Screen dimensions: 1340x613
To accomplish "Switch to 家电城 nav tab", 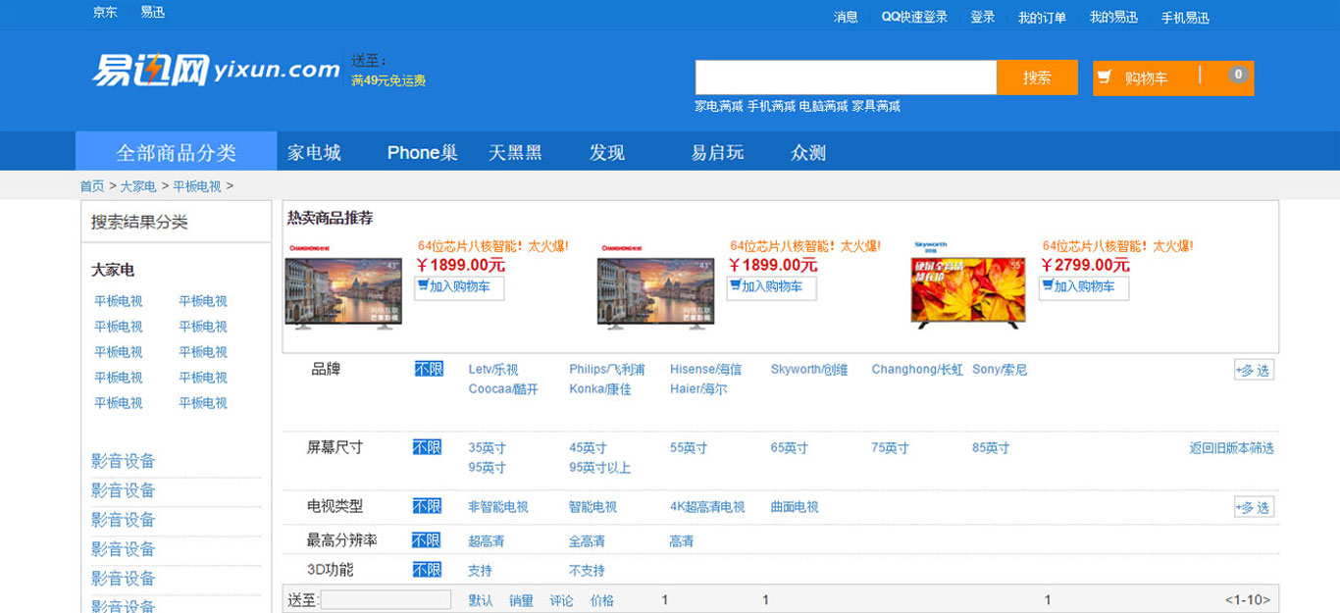I will [314, 152].
